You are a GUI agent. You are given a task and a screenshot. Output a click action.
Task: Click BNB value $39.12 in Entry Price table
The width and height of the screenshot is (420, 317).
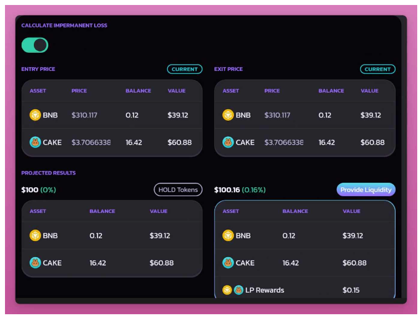(178, 115)
